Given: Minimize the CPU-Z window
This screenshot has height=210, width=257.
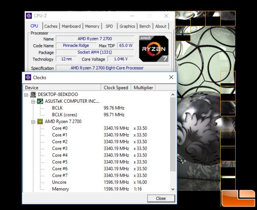Looking at the screenshot, I should point(132,16).
